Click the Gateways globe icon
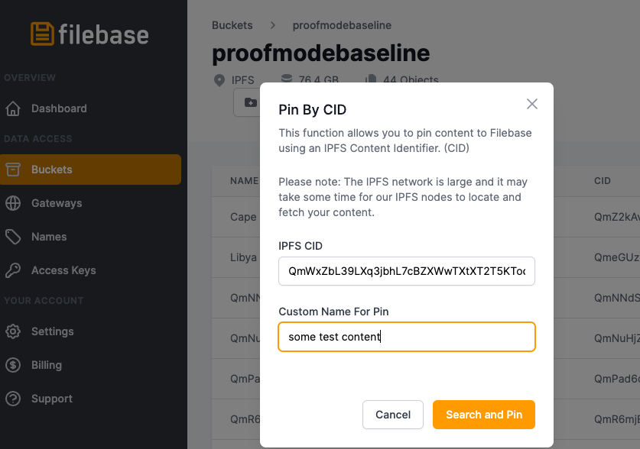Screen dimensions: 640x449 coord(13,203)
